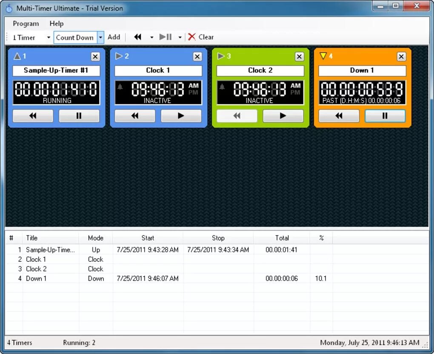Screen dimensions: 434x354
Task: Maximize the Multi-Timer Ultimate window
Action: pos(396,6)
